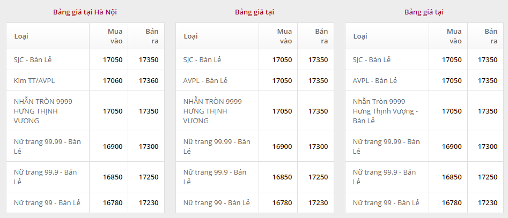
Task: Select the Kim TT/AVPL row label
Action: click(x=34, y=80)
